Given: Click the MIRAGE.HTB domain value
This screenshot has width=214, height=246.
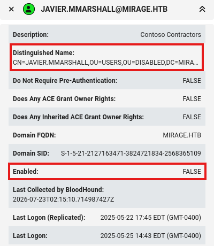Looking at the screenshot, I should click(182, 135).
